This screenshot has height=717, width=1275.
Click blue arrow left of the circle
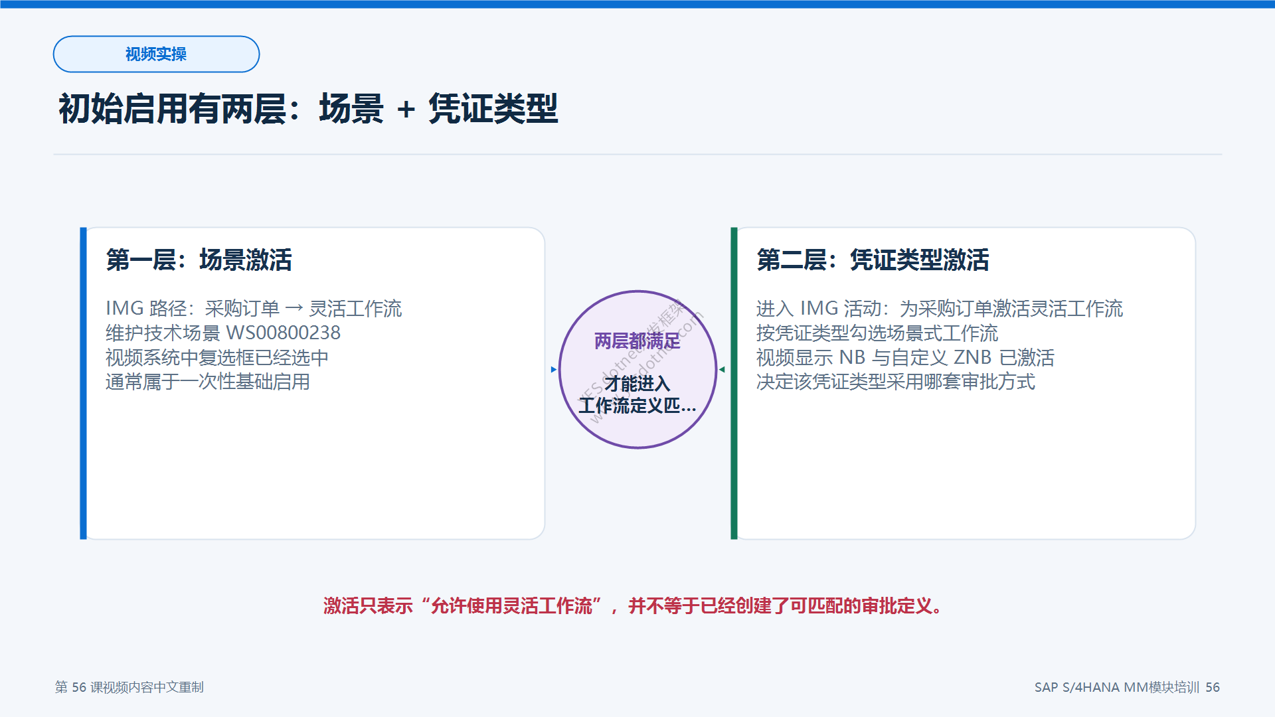(554, 370)
